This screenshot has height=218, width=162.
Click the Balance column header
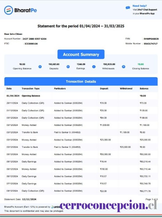(x=144, y=89)
